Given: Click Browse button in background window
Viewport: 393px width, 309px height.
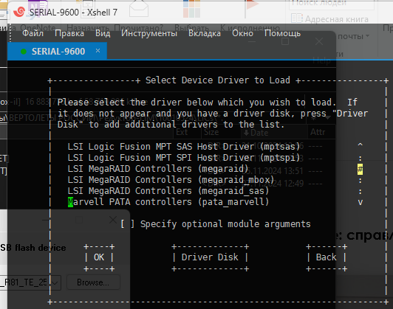Looking at the screenshot, I should 93,282.
